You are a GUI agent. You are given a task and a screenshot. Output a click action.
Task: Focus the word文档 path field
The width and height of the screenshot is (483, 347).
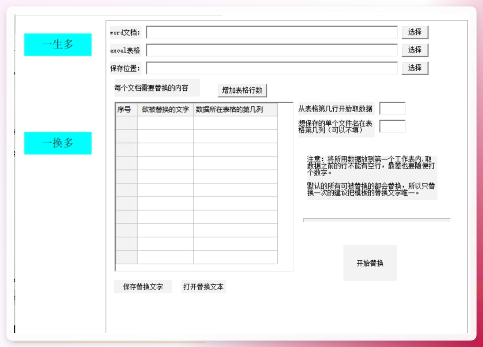(272, 32)
